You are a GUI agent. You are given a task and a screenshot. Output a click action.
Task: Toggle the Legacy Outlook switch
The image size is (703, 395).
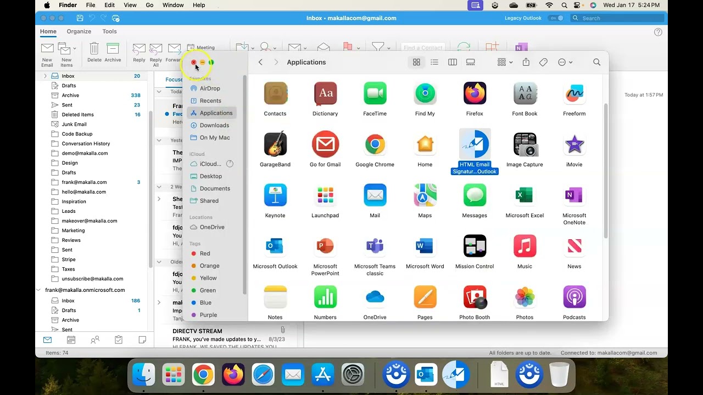556,18
